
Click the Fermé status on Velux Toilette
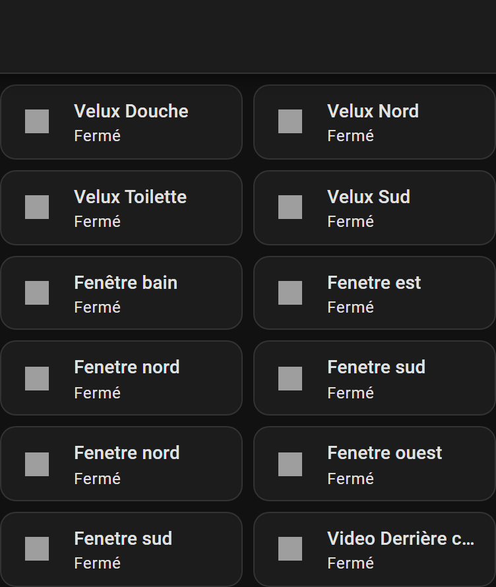click(97, 221)
